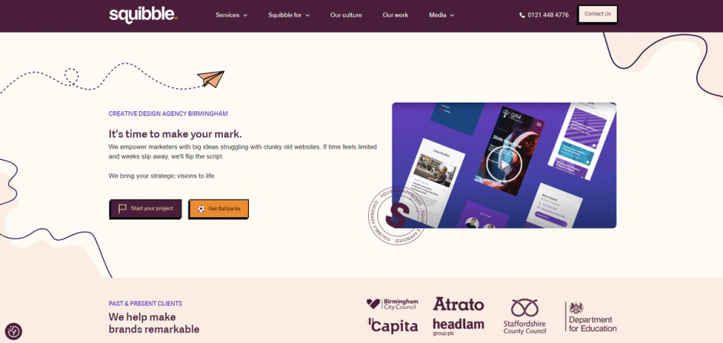Open the Our work page
This screenshot has height=343, width=723.
click(395, 15)
